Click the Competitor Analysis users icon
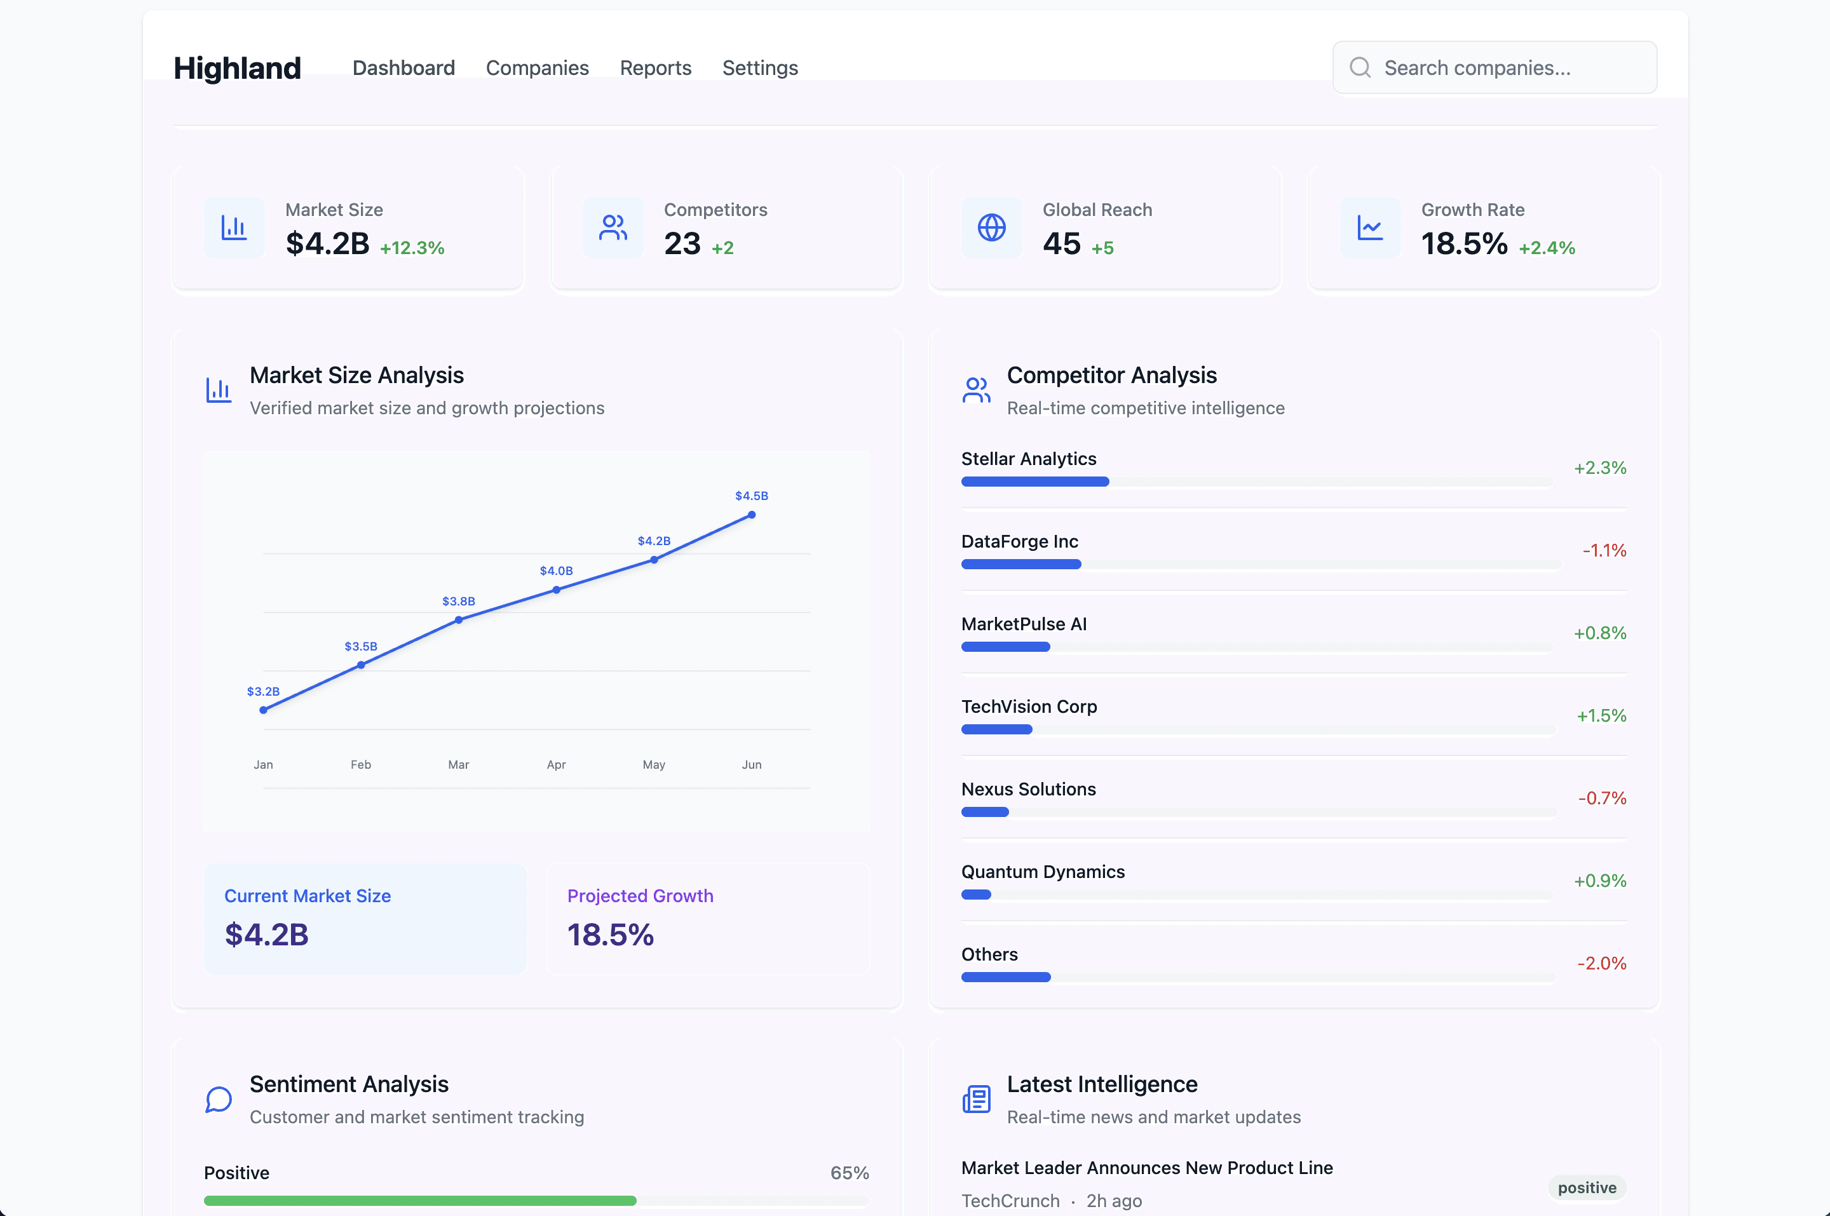The image size is (1830, 1216). 976,390
